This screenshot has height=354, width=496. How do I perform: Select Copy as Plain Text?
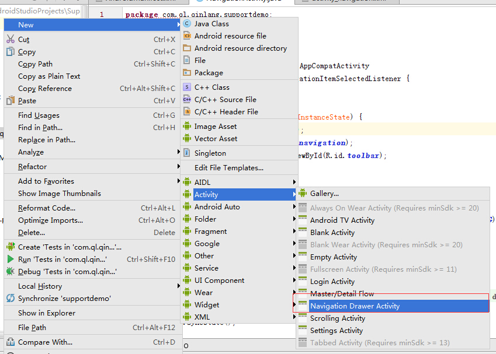(92, 76)
